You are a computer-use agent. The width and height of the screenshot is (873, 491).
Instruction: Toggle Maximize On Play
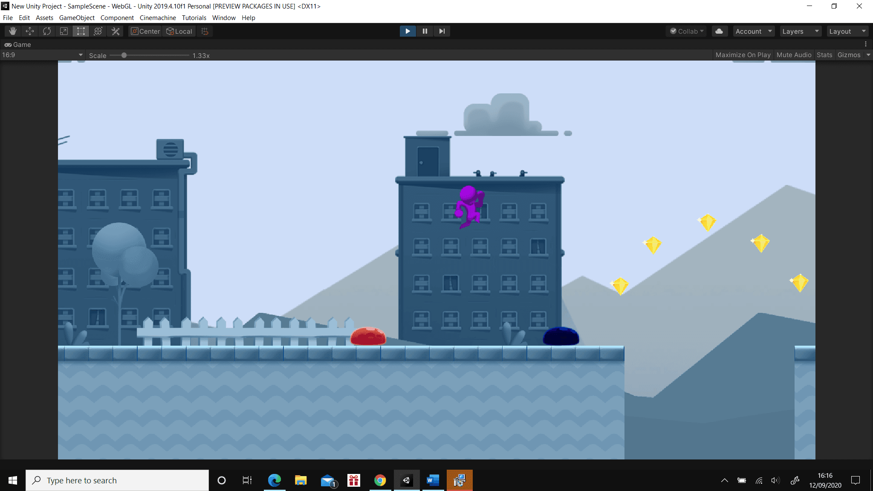743,55
